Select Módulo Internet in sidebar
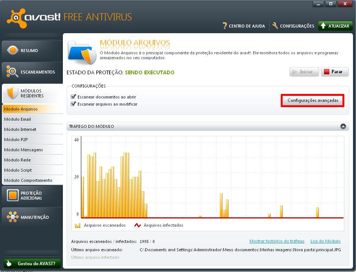 coord(32,129)
